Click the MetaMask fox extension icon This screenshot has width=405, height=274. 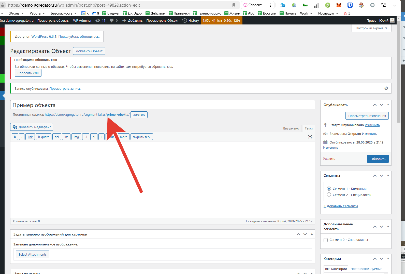pyautogui.click(x=339, y=5)
